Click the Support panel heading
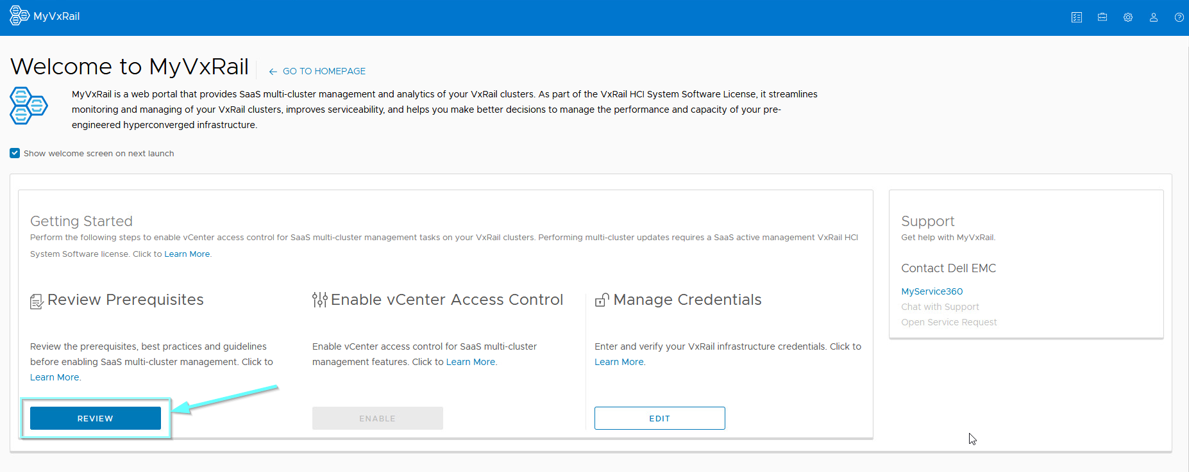The width and height of the screenshot is (1189, 472). click(x=928, y=221)
